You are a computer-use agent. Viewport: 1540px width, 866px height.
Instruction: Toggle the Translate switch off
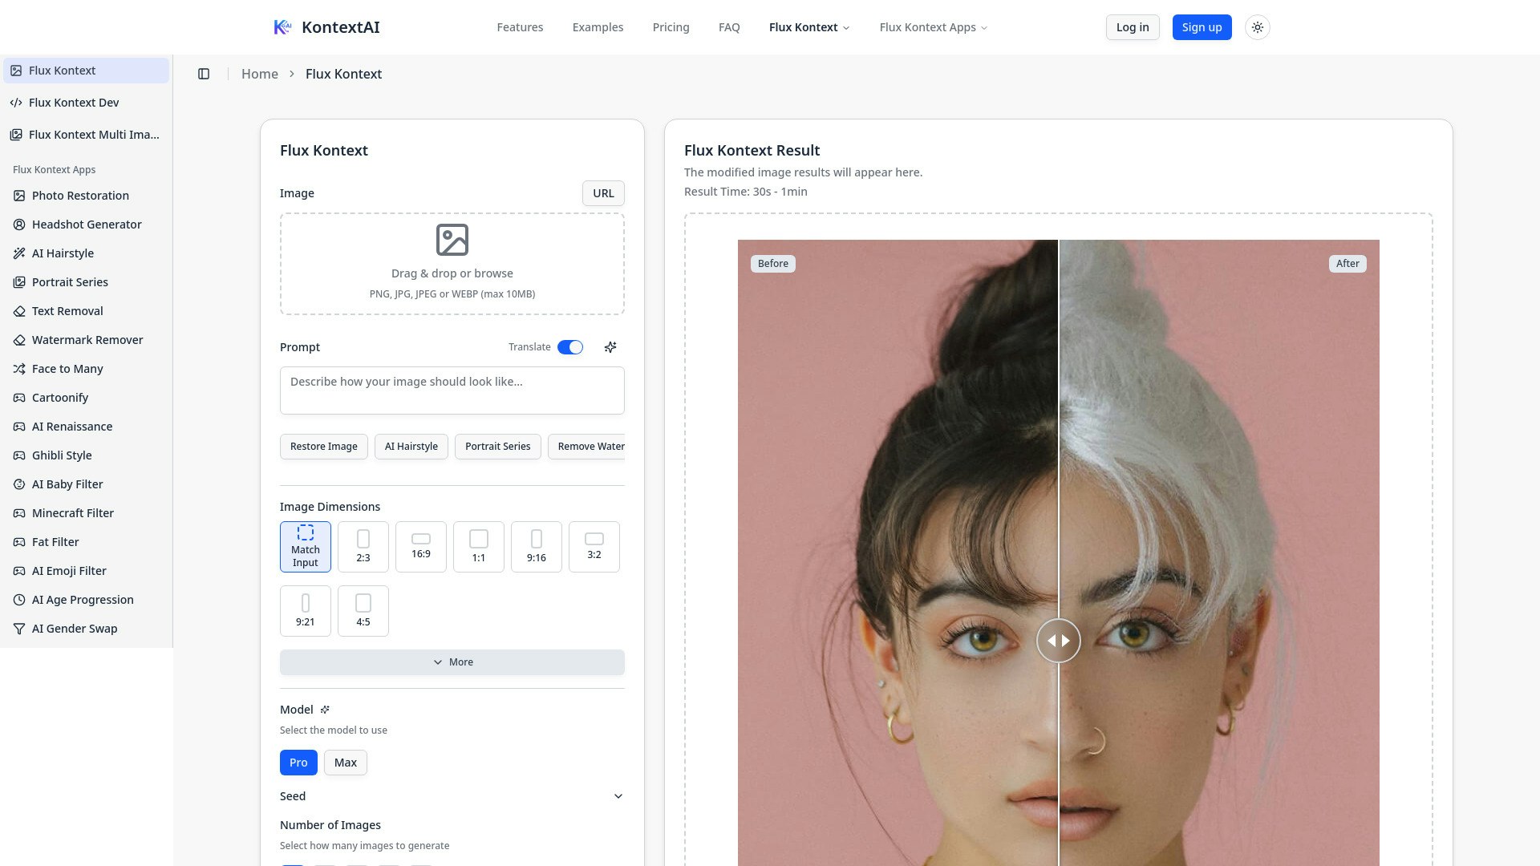570,347
